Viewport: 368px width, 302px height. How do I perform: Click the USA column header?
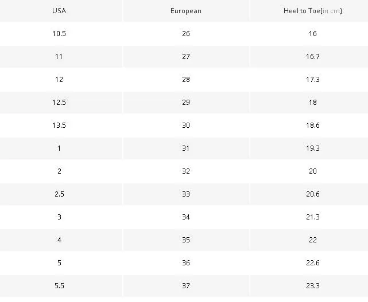(59, 11)
